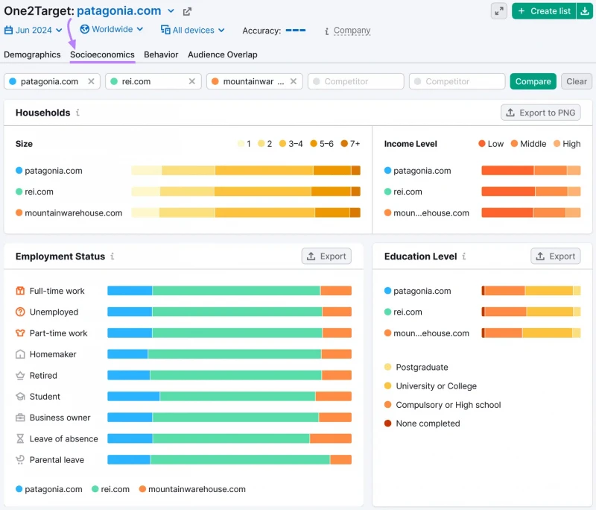
Task: Click the rei.com competitor input field
Action: click(153, 81)
